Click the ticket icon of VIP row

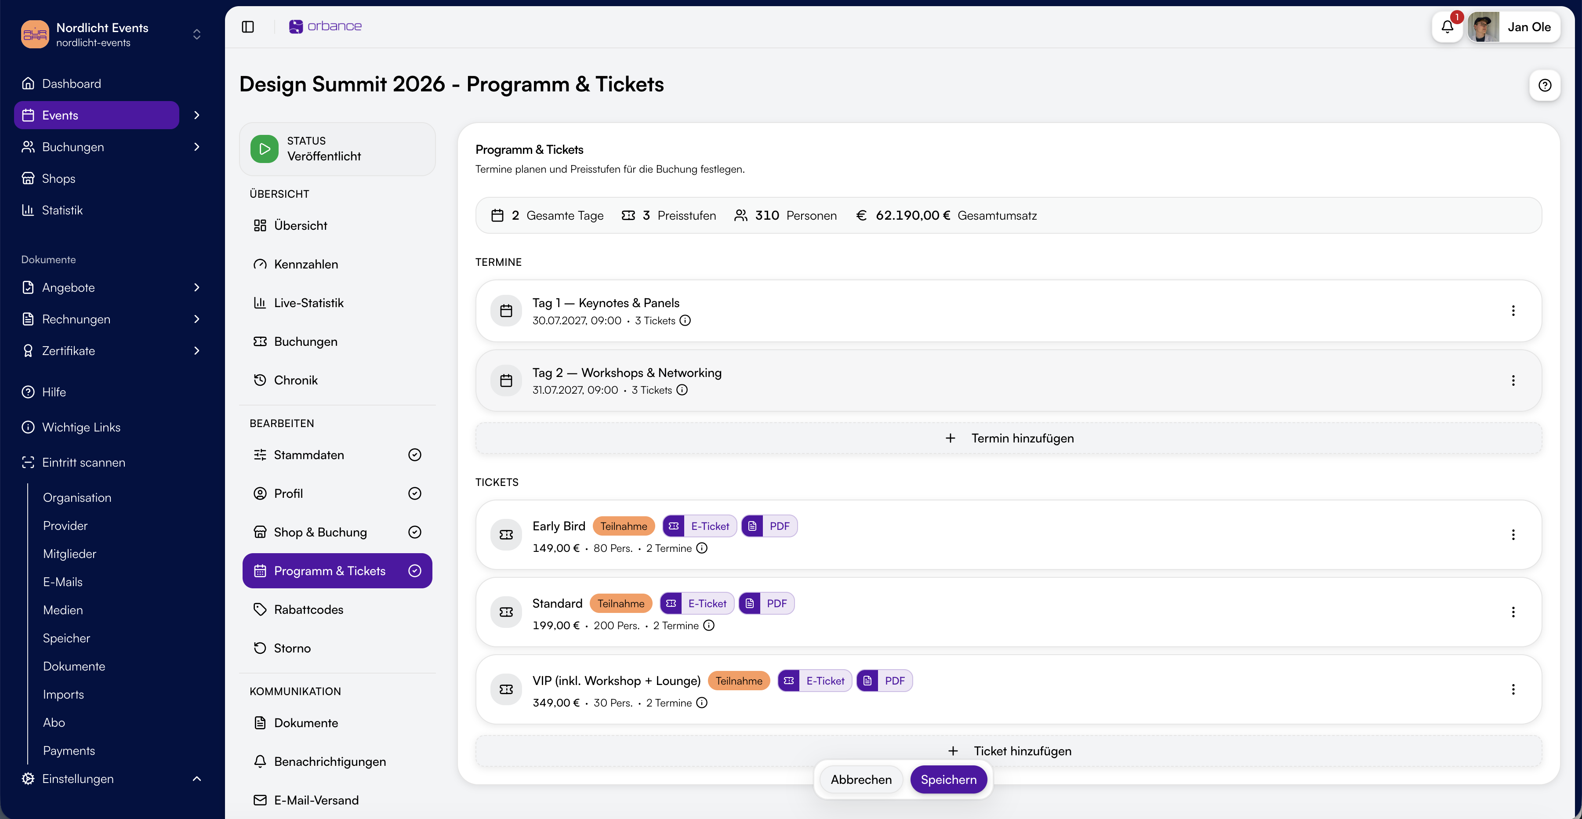(x=506, y=689)
